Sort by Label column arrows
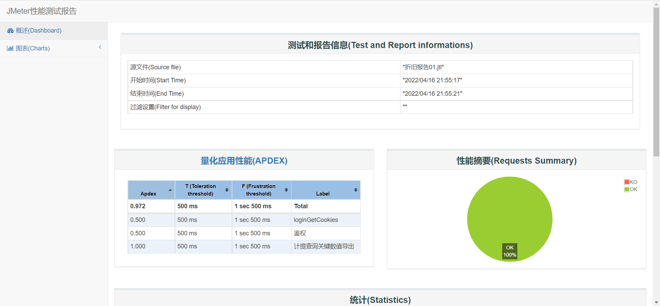Viewport: 660px width, 306px height. click(x=356, y=190)
